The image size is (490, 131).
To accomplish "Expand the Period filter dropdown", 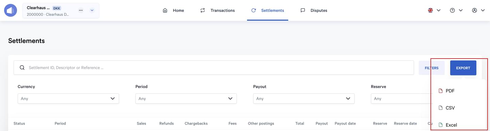I will point(186,99).
